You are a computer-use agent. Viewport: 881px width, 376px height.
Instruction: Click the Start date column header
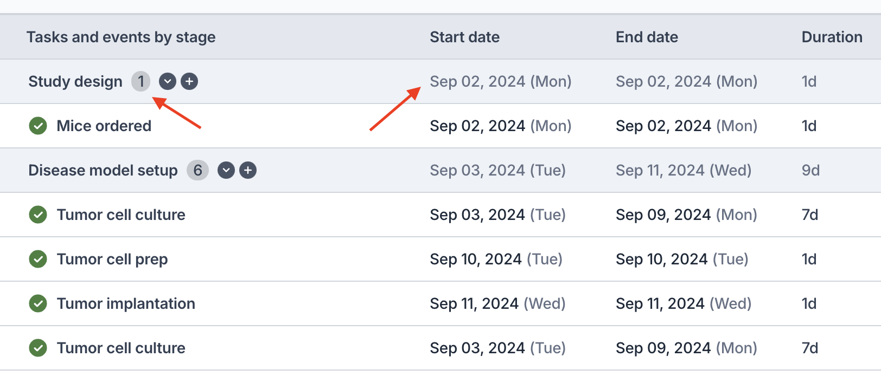[x=464, y=37]
